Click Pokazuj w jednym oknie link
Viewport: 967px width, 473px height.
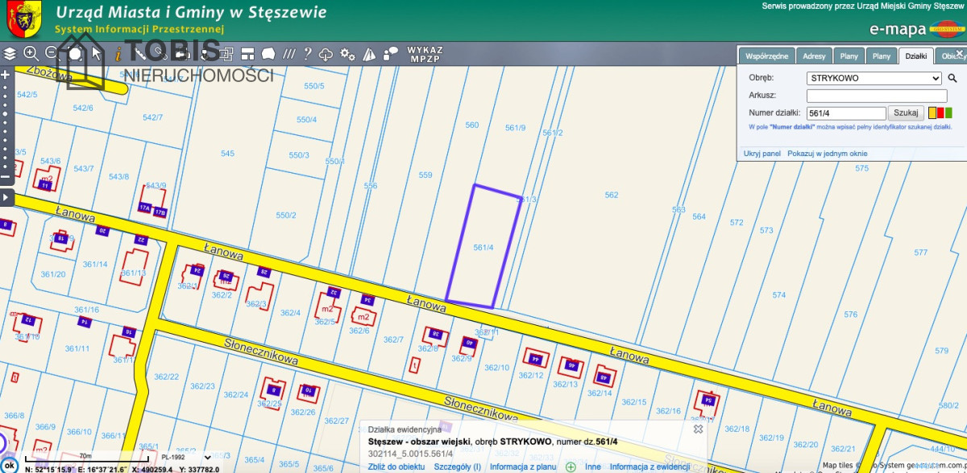(x=828, y=153)
